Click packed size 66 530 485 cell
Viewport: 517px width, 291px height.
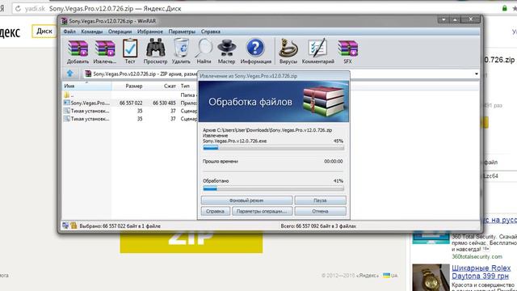tap(164, 103)
